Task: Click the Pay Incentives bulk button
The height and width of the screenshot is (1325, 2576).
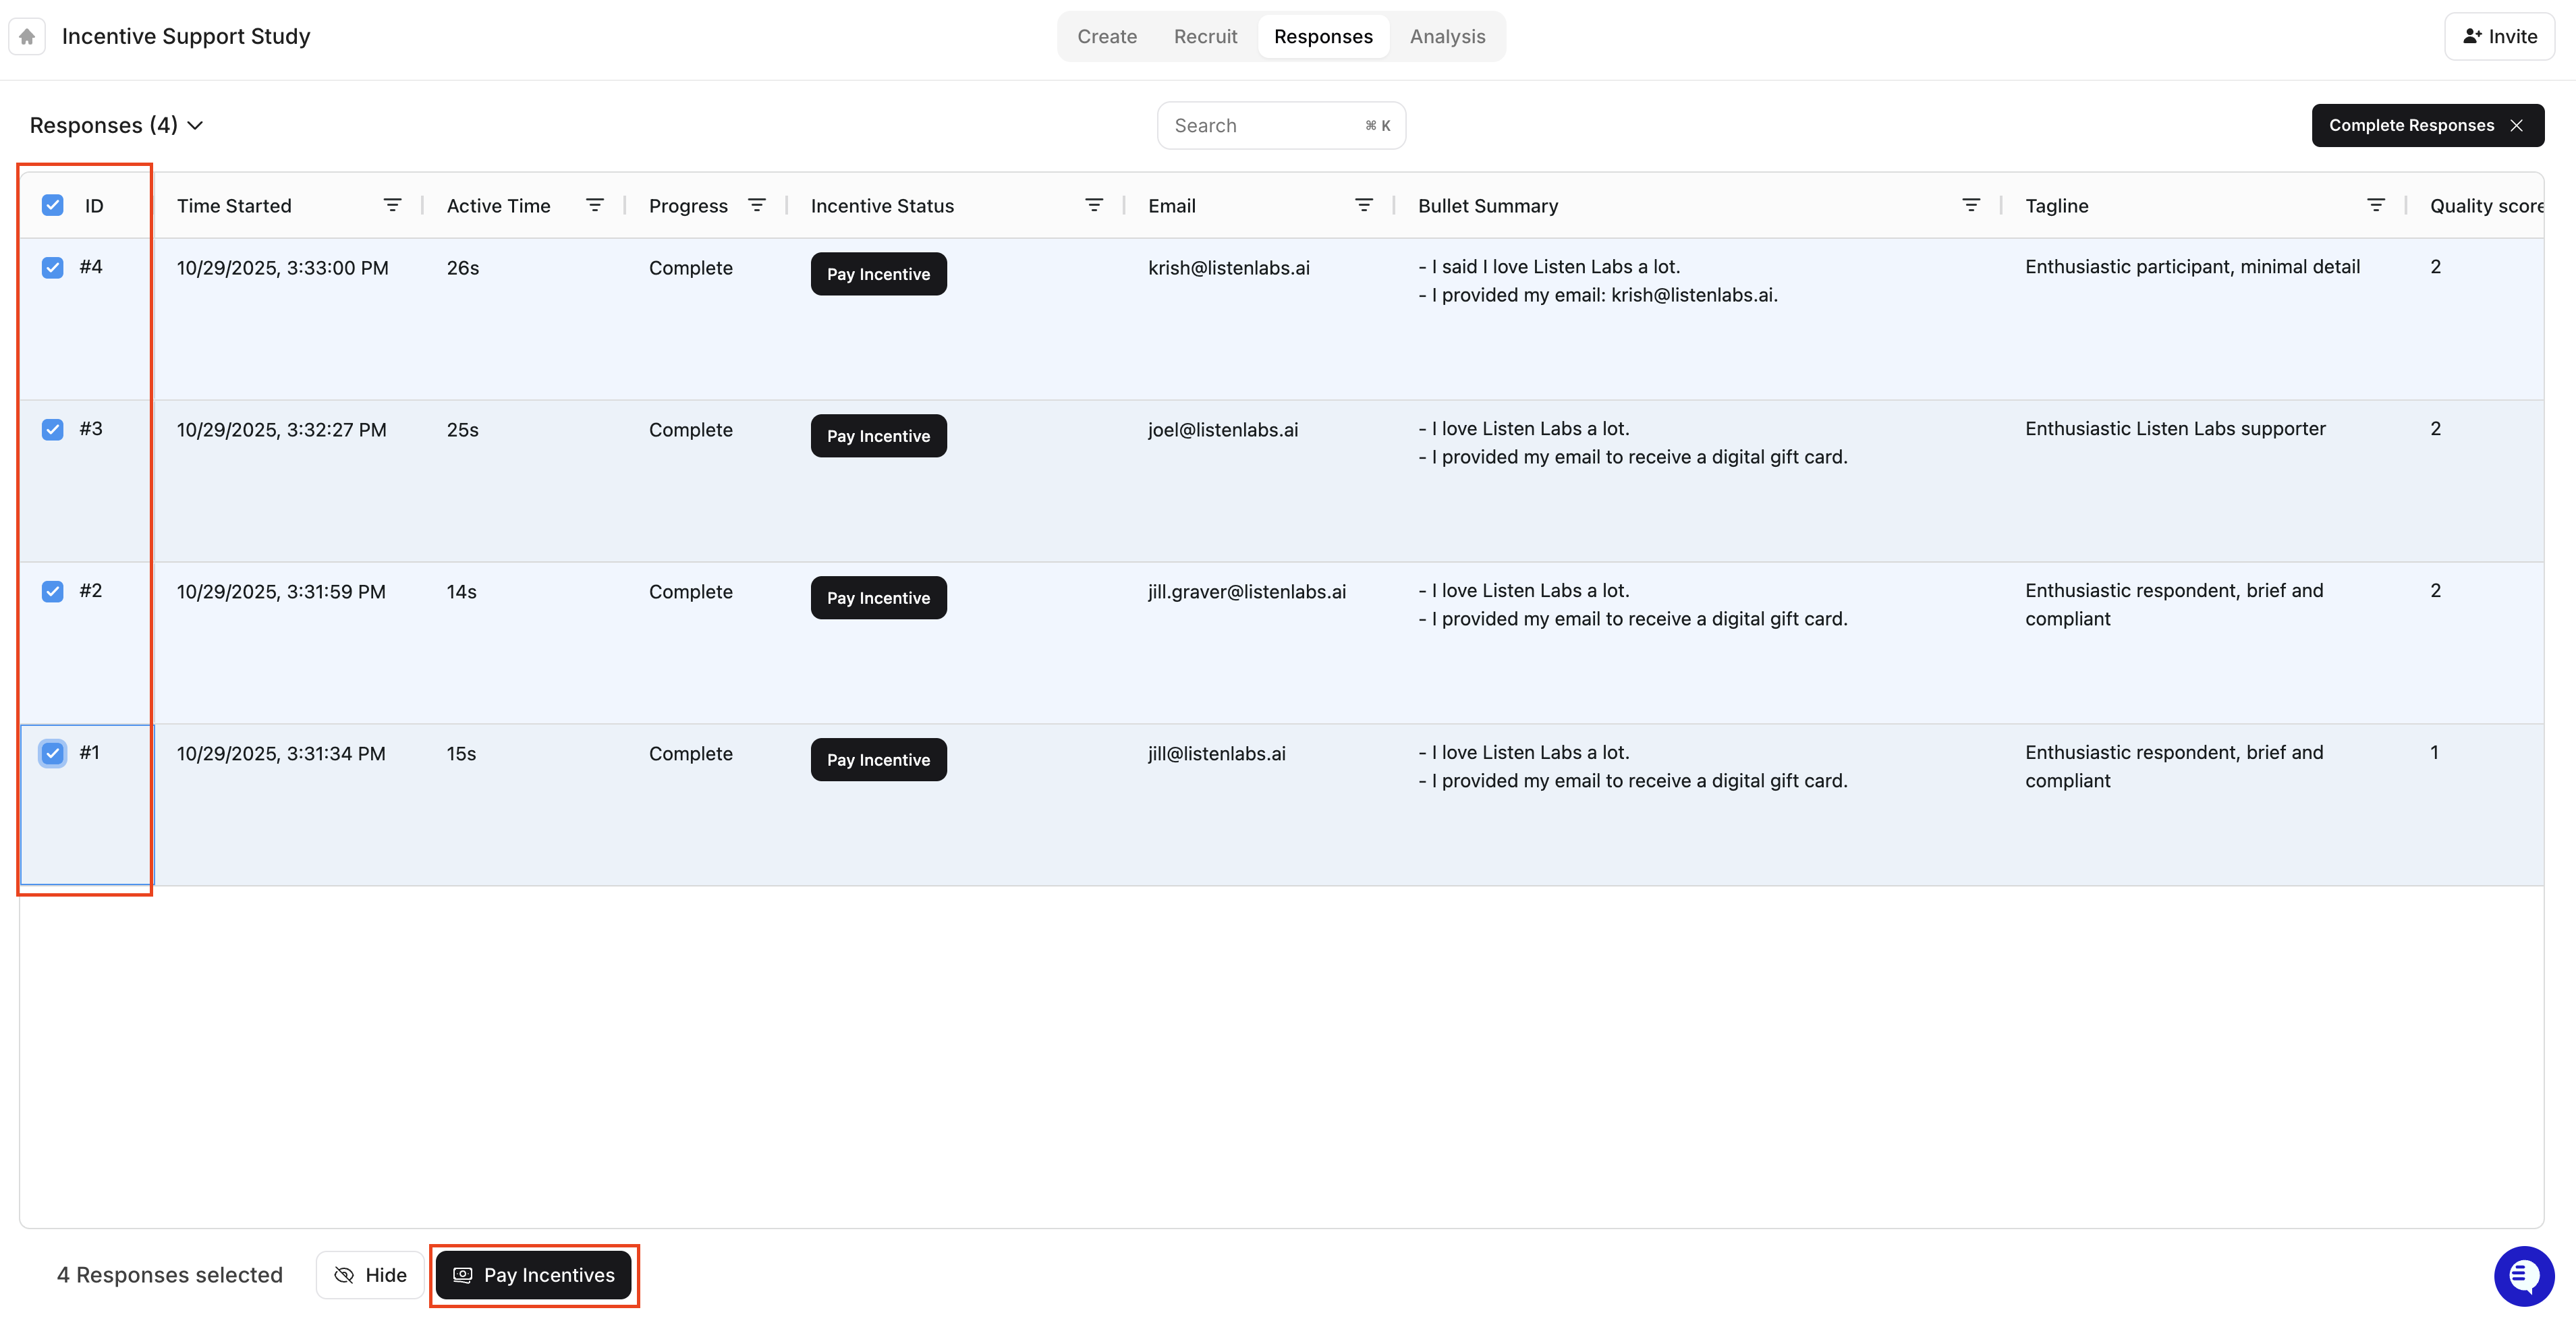Action: [x=534, y=1275]
